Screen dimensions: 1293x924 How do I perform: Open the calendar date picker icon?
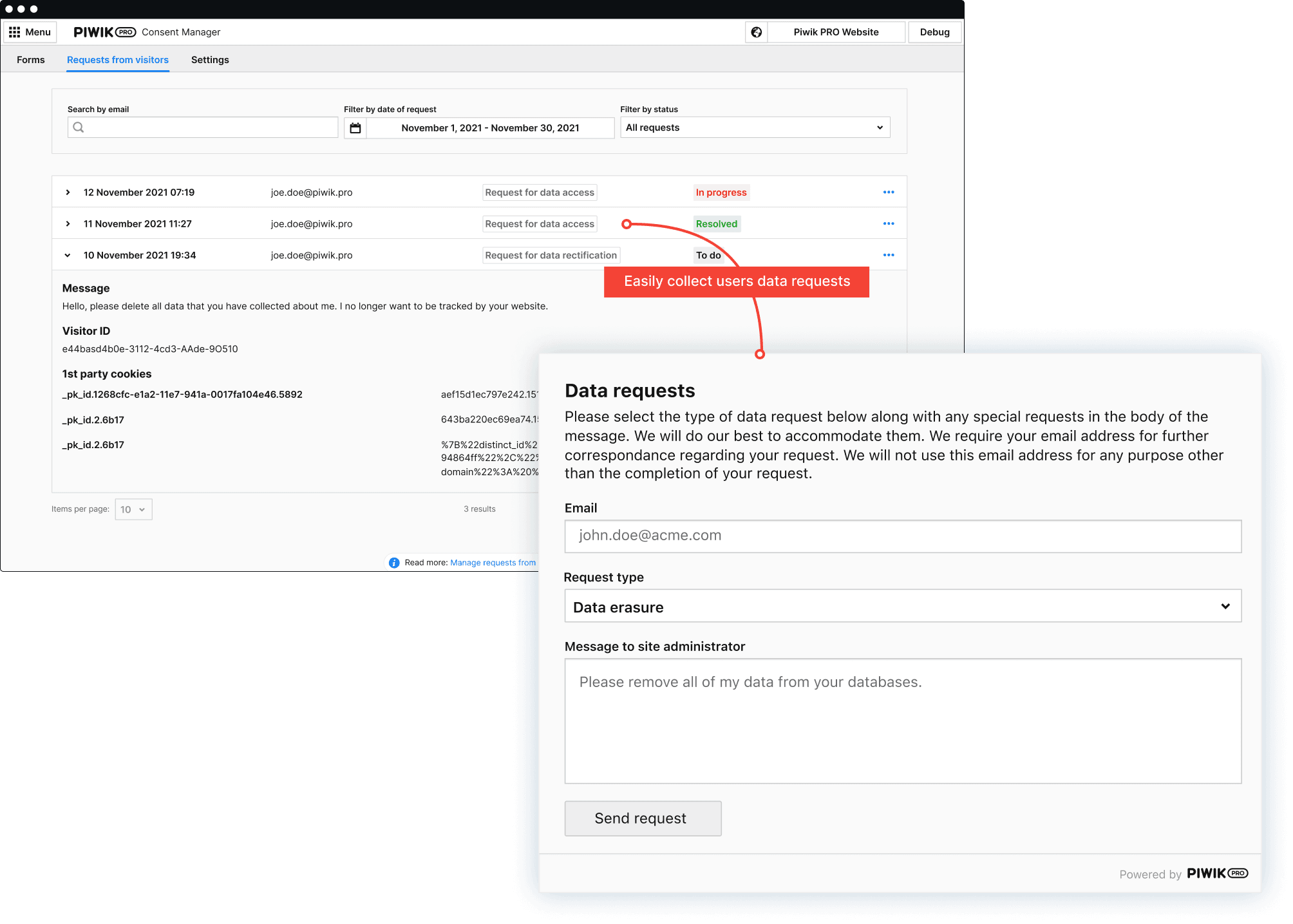coord(355,127)
